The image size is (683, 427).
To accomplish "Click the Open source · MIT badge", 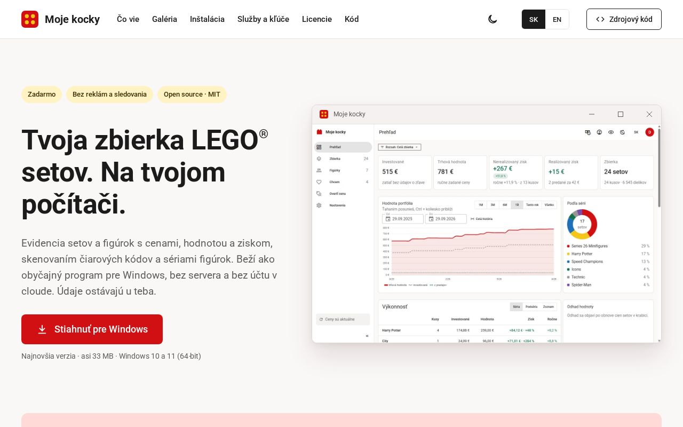I will (192, 94).
